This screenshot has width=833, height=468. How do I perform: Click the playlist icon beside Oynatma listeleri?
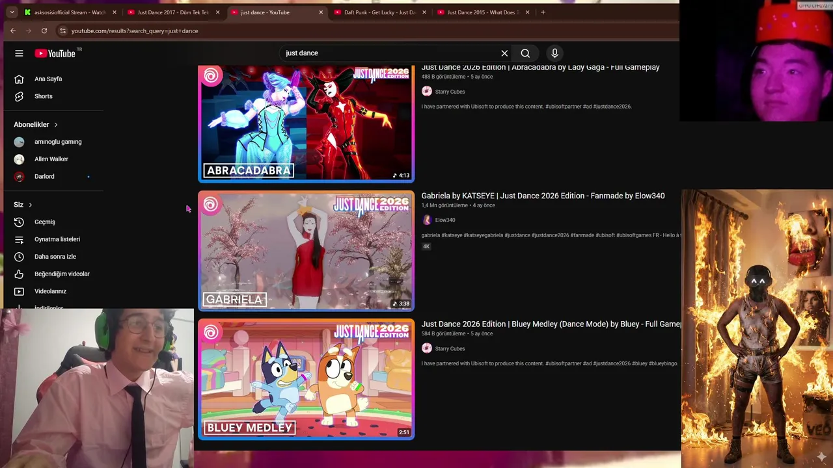point(19,239)
